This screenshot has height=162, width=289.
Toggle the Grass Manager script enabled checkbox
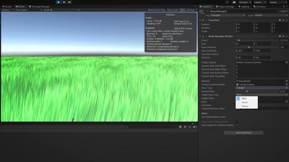click(x=206, y=36)
